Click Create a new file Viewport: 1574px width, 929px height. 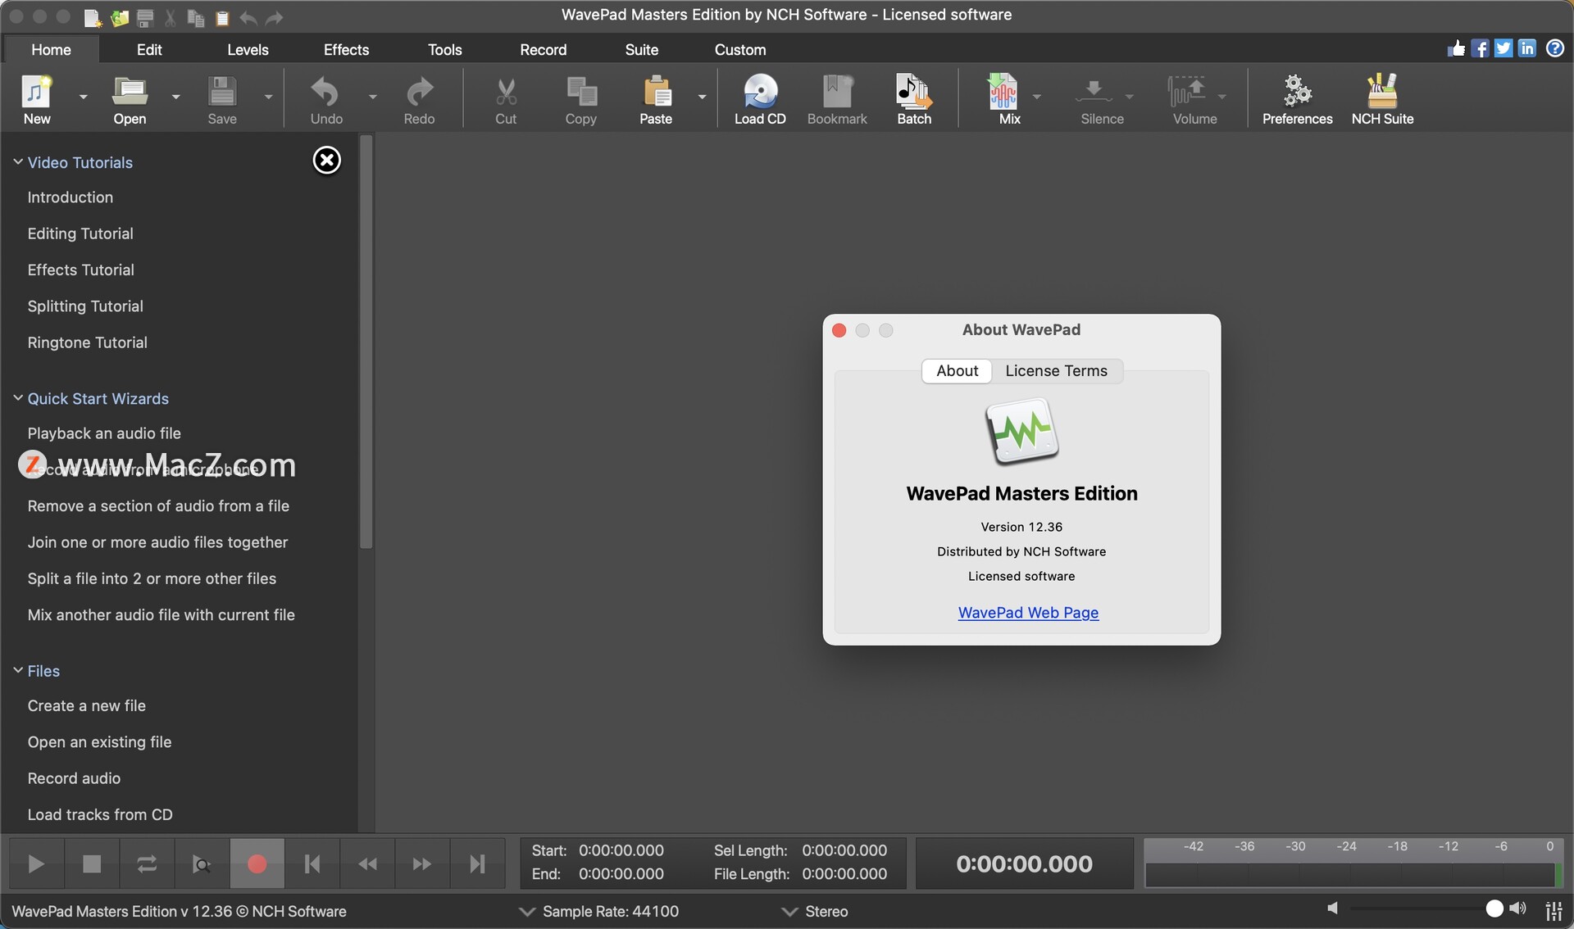(87, 705)
